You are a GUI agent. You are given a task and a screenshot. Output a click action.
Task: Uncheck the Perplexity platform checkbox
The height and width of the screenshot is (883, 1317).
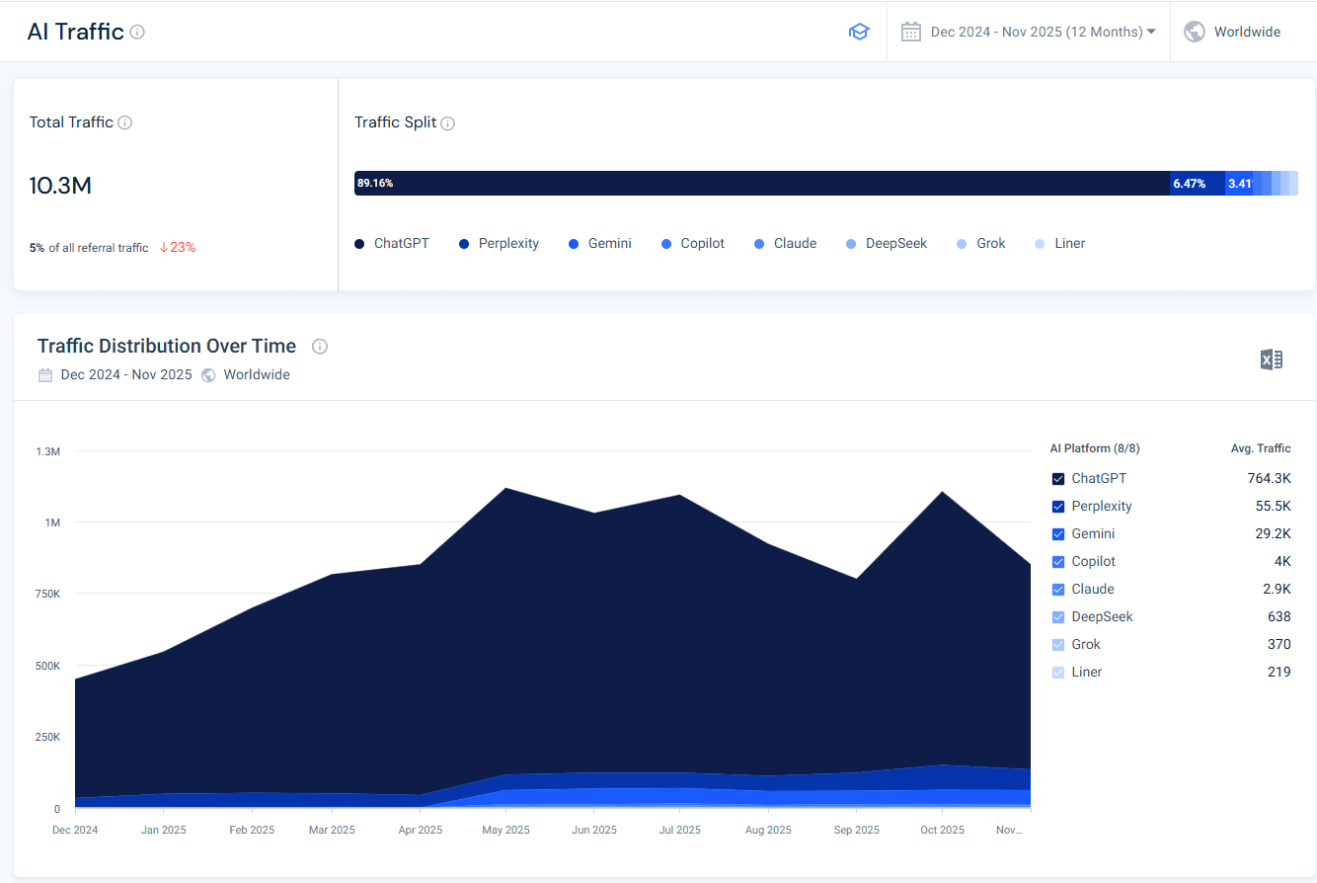pos(1058,507)
